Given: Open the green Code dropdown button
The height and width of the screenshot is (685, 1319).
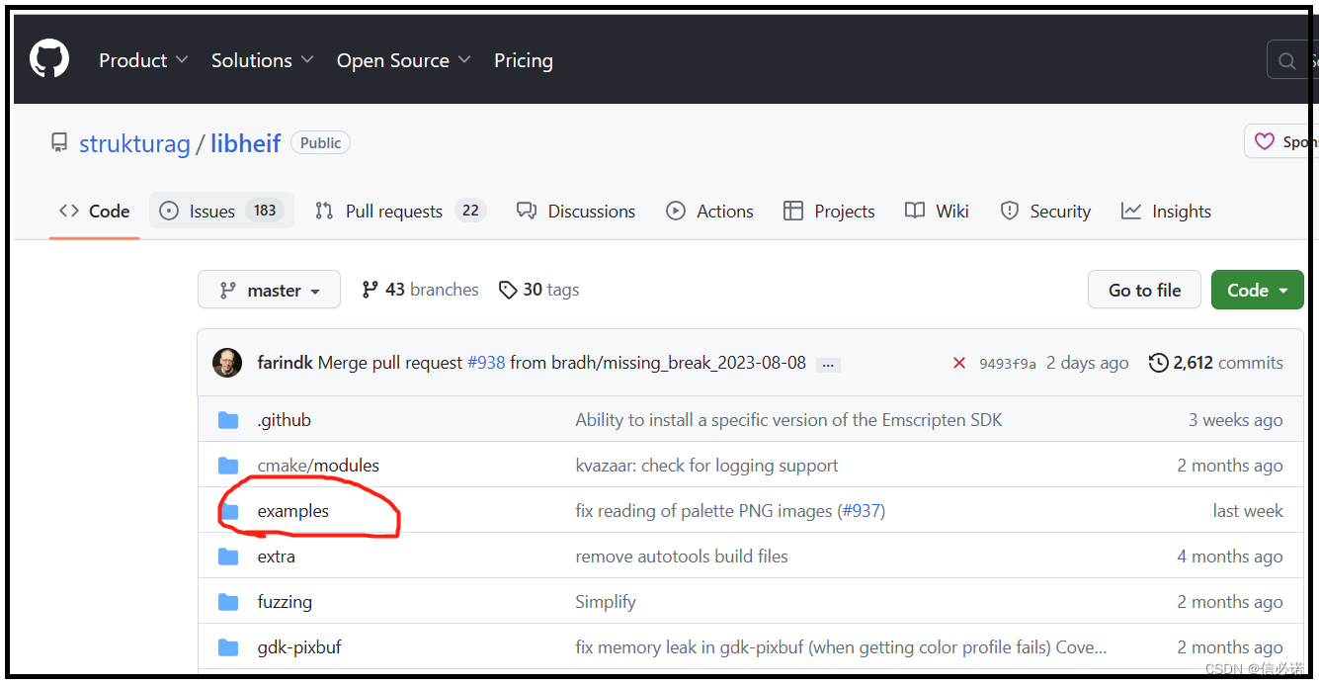Looking at the screenshot, I should (1258, 290).
